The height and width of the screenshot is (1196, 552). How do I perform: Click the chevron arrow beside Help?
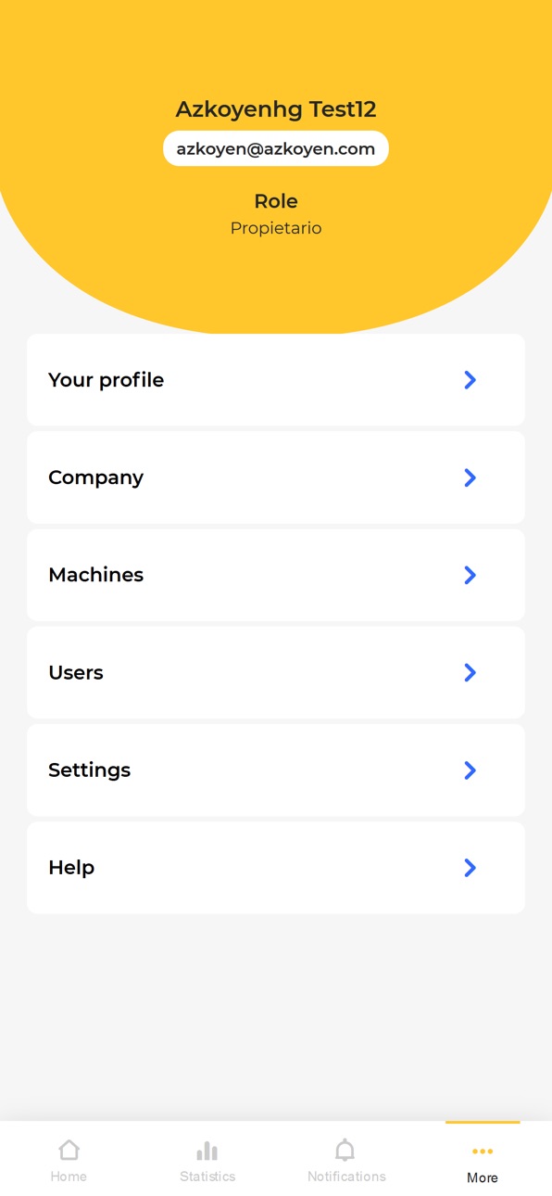tap(470, 868)
